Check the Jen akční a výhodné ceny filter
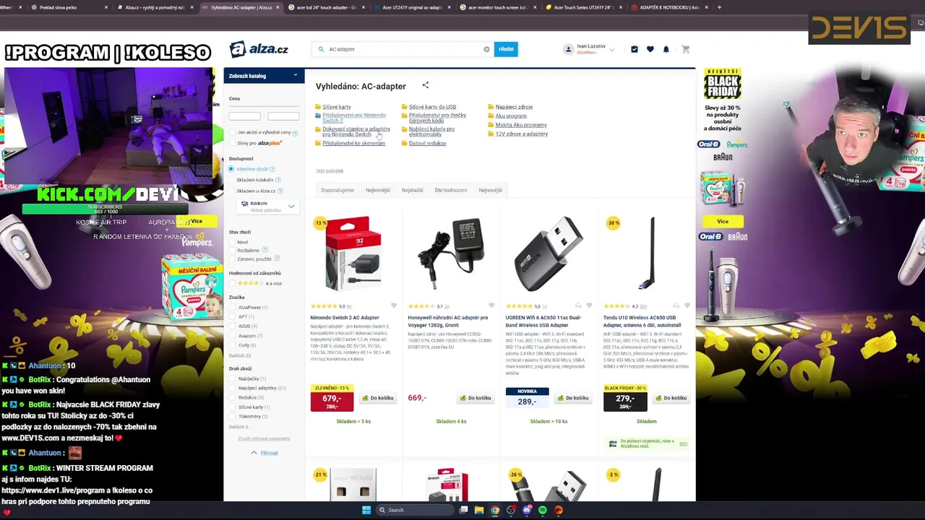 [x=233, y=132]
